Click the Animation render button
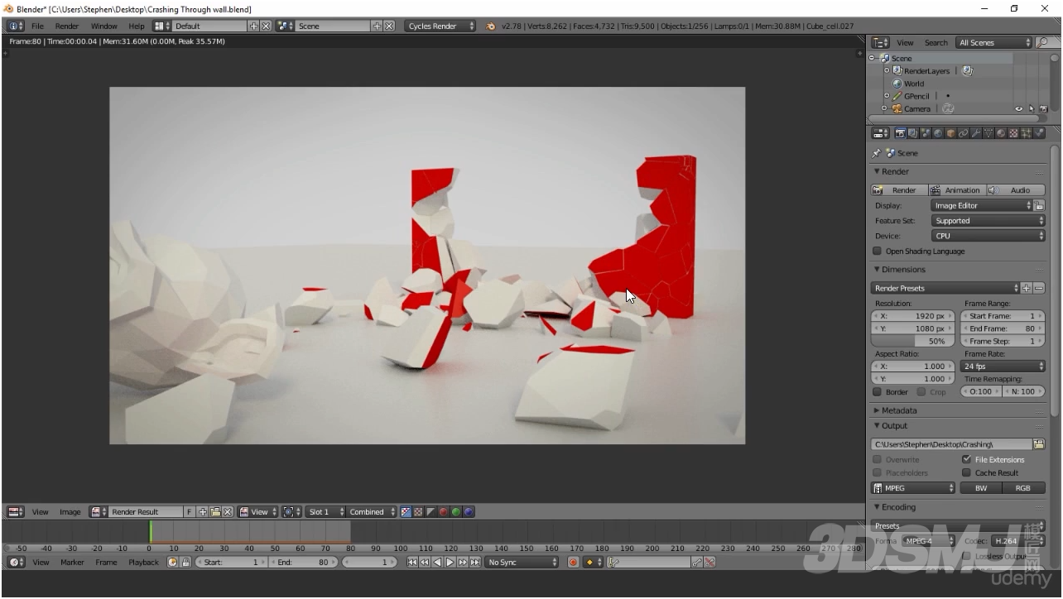 click(x=956, y=190)
